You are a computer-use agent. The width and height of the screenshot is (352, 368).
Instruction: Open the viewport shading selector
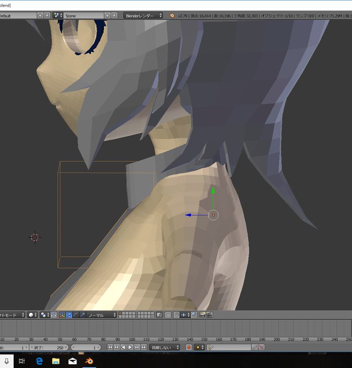32,315
